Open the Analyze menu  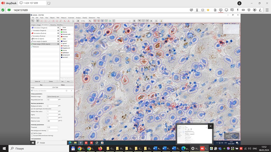78,18
